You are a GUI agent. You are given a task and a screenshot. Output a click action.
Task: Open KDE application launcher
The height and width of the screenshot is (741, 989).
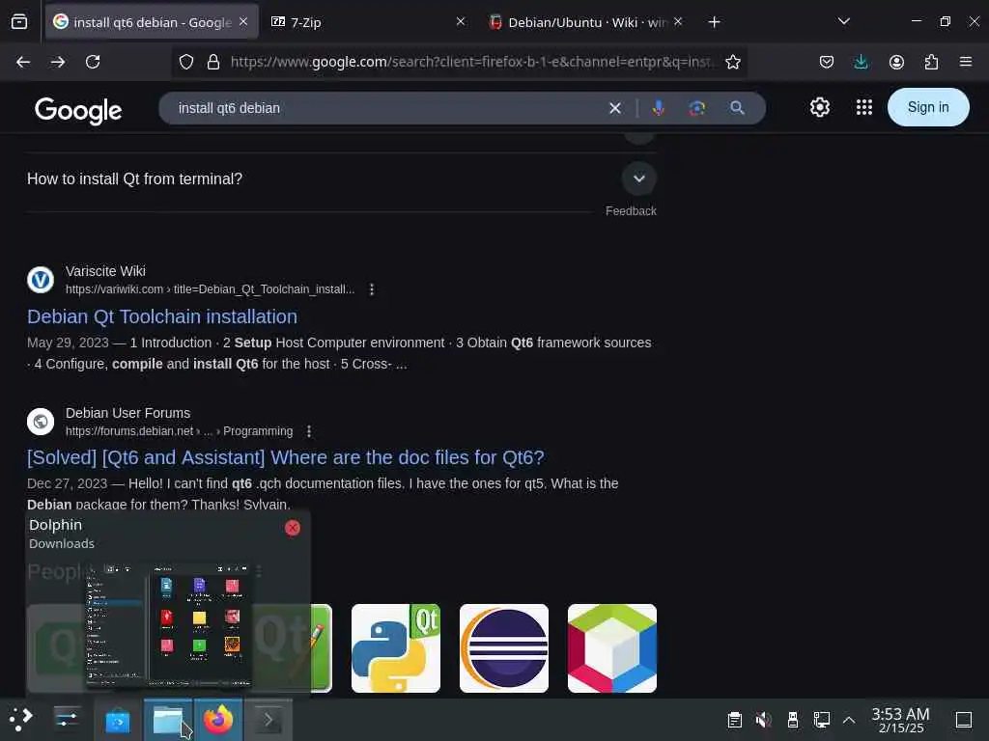pos(21,719)
